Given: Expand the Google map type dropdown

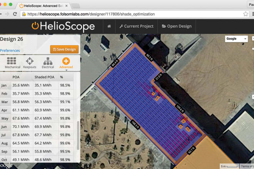Looking at the screenshot, I should pos(236,39).
